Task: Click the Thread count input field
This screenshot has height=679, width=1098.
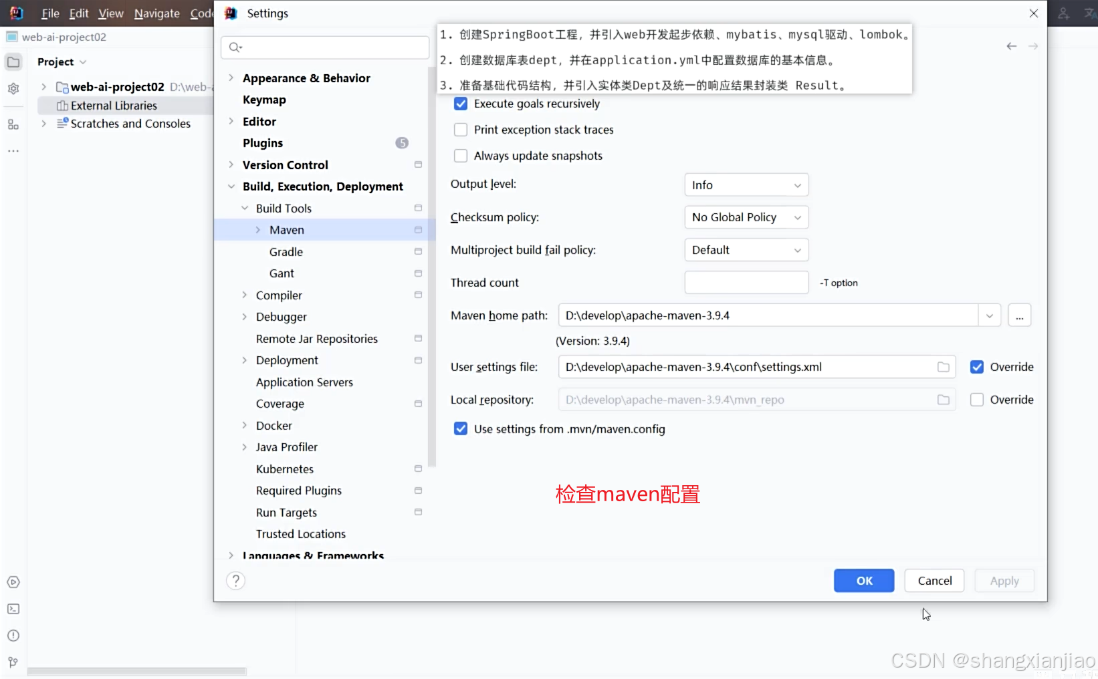Action: click(x=746, y=283)
